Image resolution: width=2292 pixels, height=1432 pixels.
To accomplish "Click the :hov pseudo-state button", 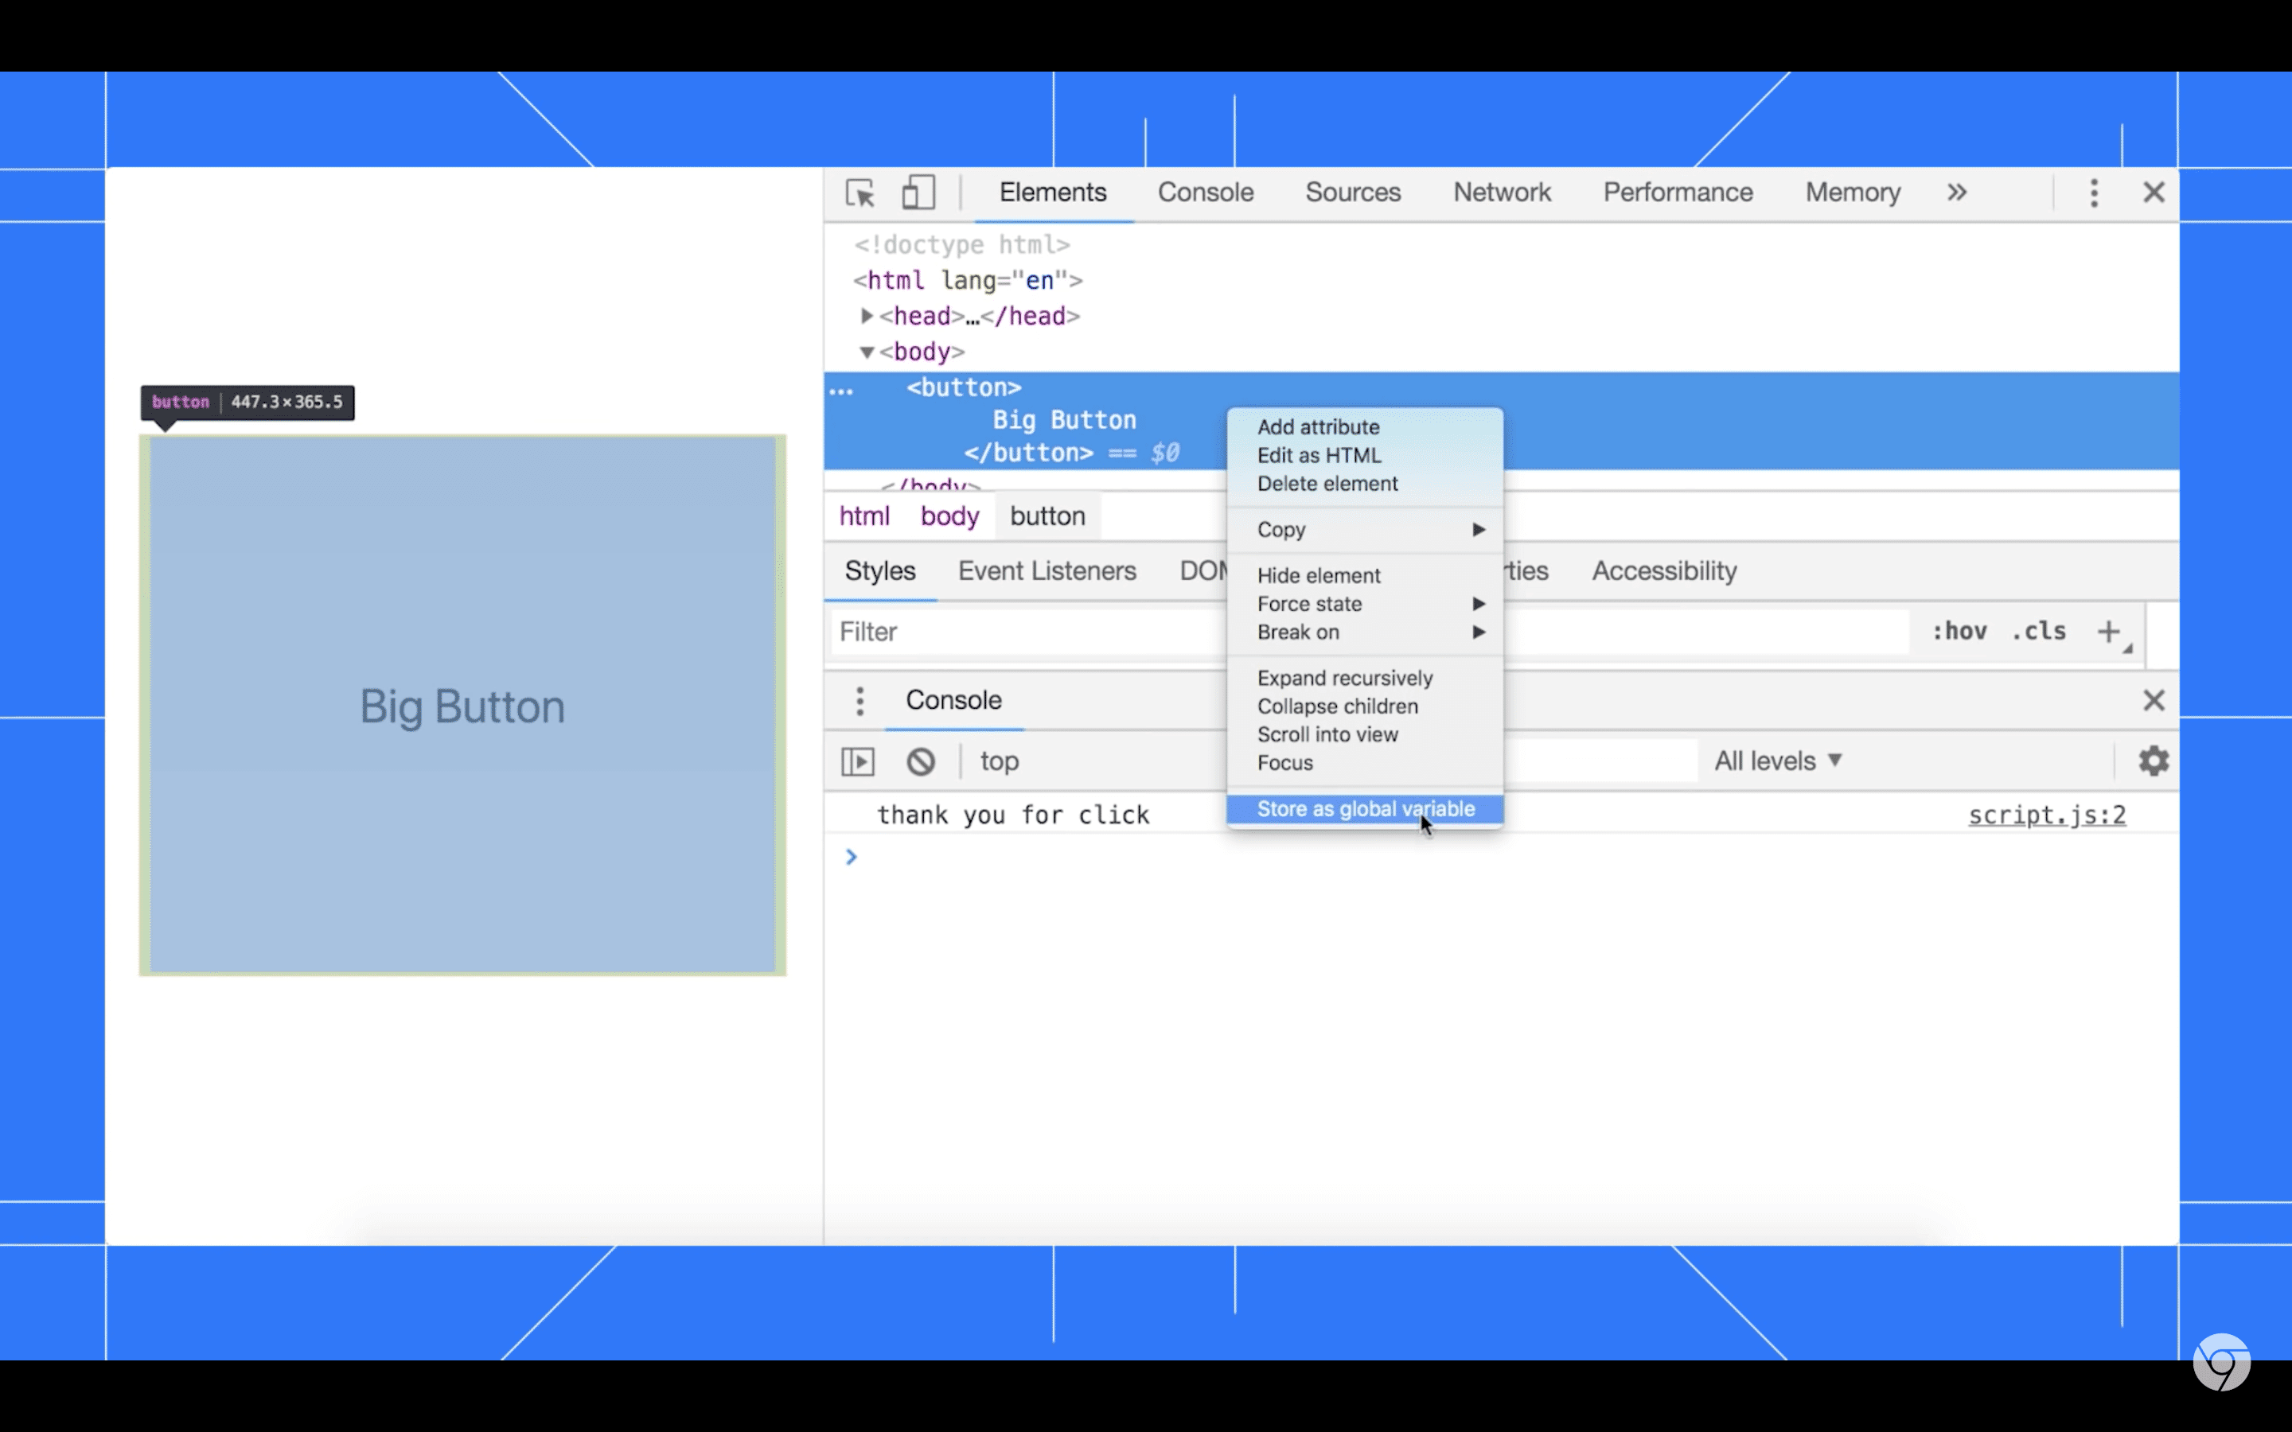I will (x=1957, y=632).
